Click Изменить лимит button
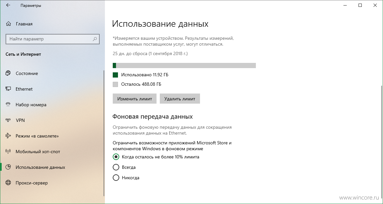 coord(135,99)
